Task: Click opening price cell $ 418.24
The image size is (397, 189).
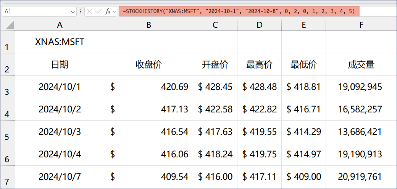Action: coord(215,155)
